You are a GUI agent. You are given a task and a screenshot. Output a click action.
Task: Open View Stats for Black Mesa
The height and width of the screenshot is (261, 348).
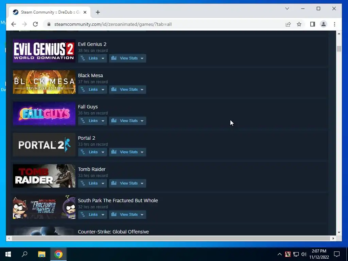tap(127, 89)
